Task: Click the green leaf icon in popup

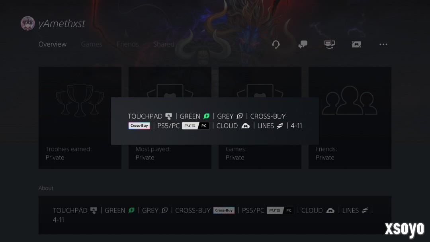Action: point(207,116)
